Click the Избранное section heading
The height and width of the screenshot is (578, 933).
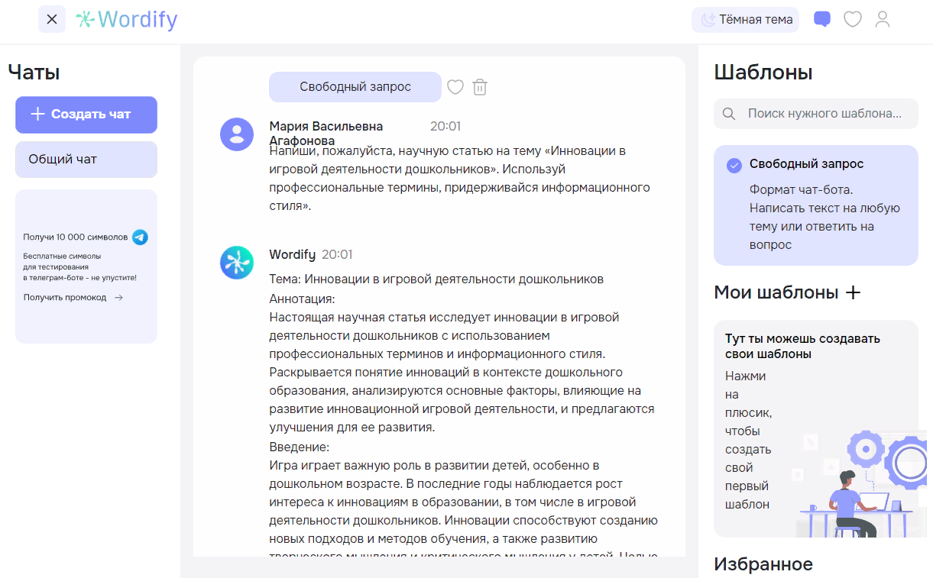coord(763,564)
